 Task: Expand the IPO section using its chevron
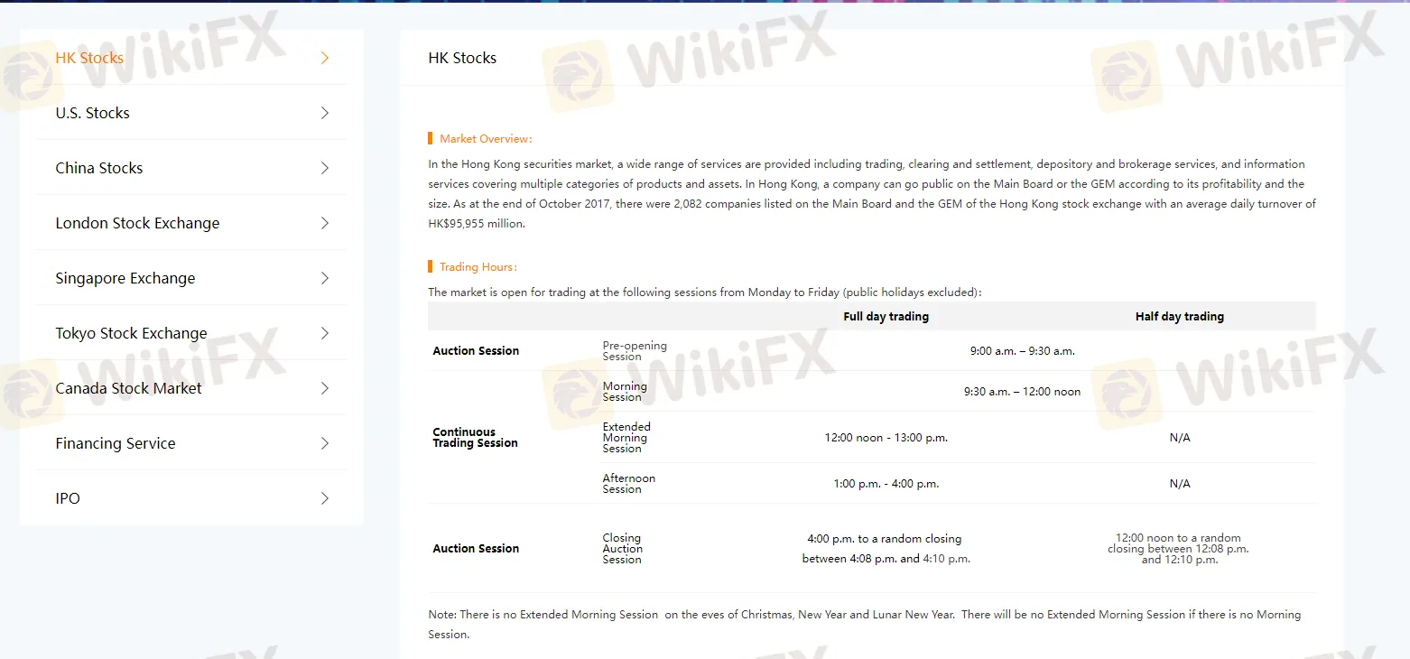click(325, 498)
